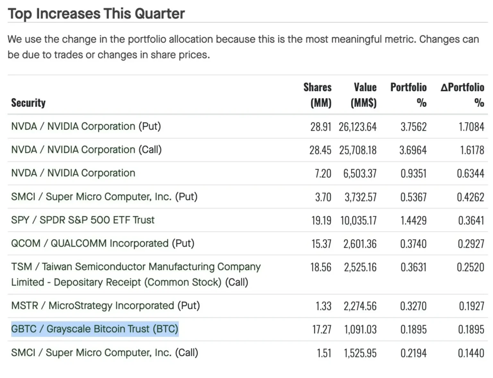
Task: Click the portfolio percentage 0.9351
Action: click(x=413, y=174)
